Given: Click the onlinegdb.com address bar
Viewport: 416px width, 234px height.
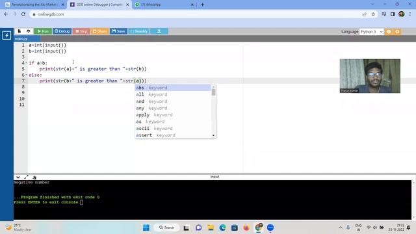Looking at the screenshot, I should click(196, 14).
